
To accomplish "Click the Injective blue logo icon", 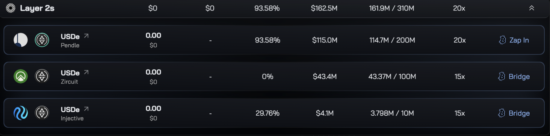I will [21, 113].
